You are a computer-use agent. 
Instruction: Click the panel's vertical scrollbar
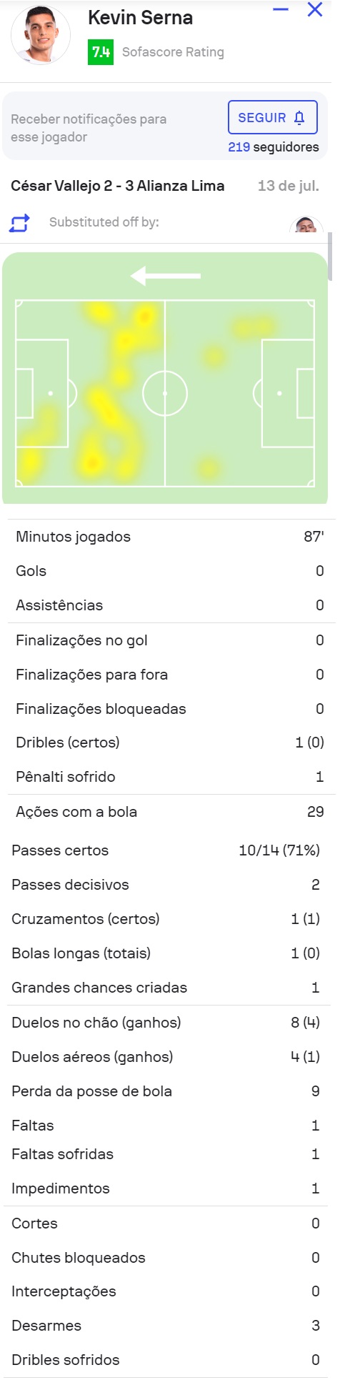pos(330,257)
